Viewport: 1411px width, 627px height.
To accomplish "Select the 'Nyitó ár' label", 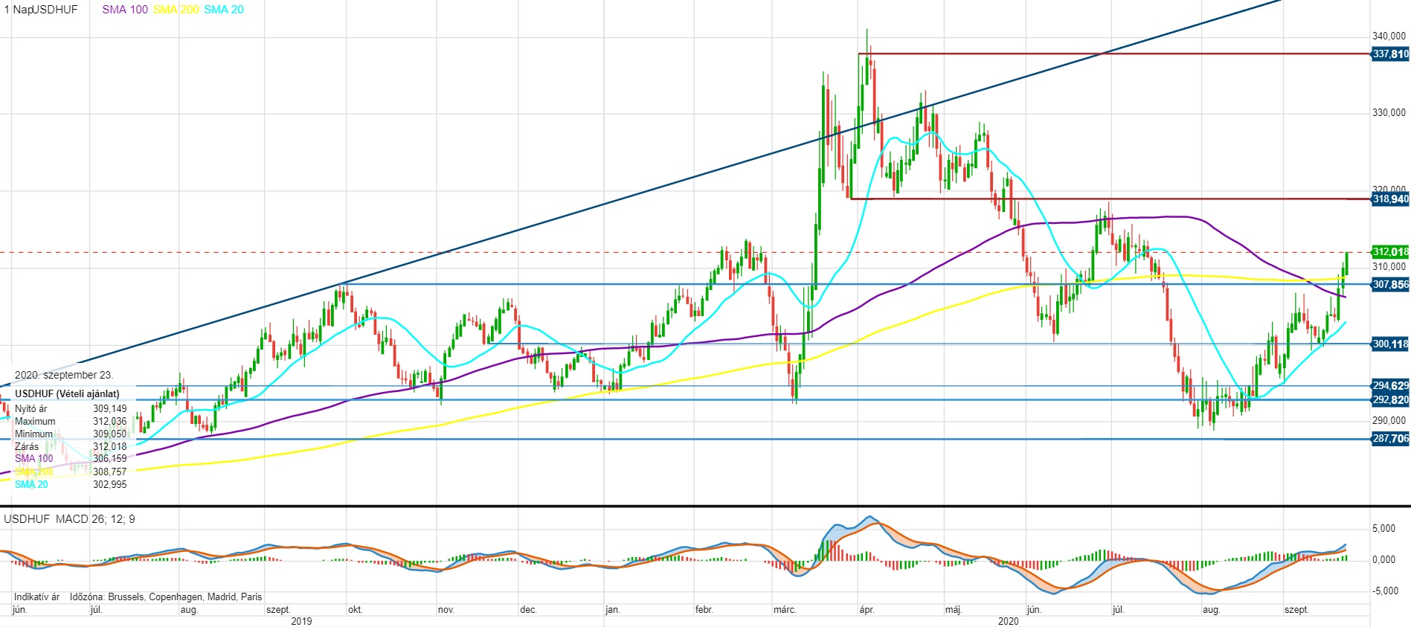I will (31, 409).
